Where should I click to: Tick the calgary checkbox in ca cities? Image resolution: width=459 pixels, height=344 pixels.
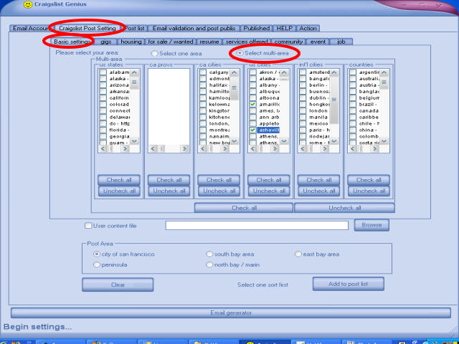203,72
